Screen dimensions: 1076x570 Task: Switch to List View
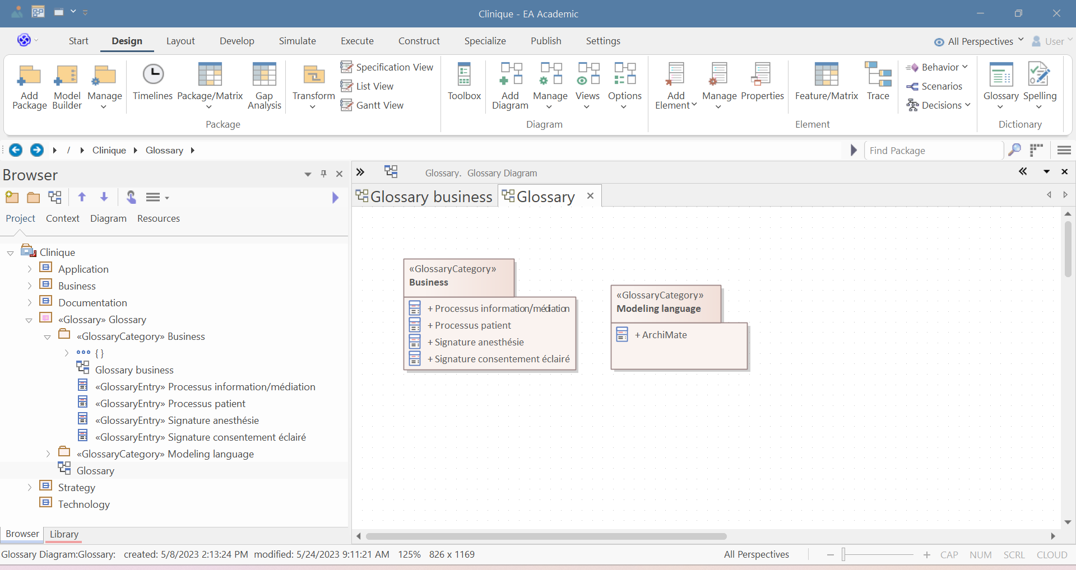(367, 86)
